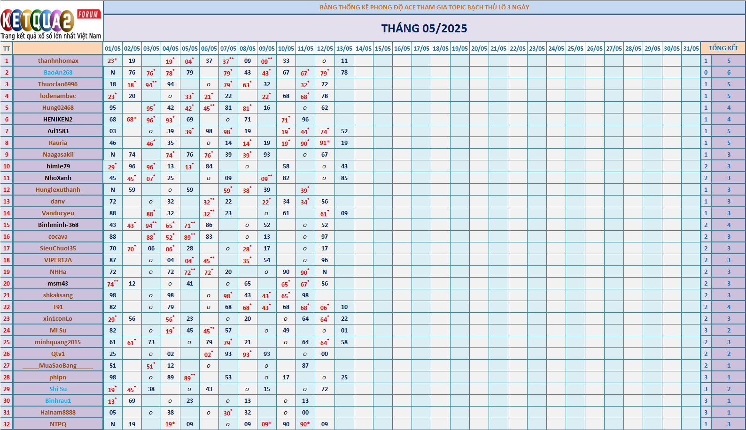
Task: Click Mi Su's 13/05 cell 01
Action: (x=344, y=330)
